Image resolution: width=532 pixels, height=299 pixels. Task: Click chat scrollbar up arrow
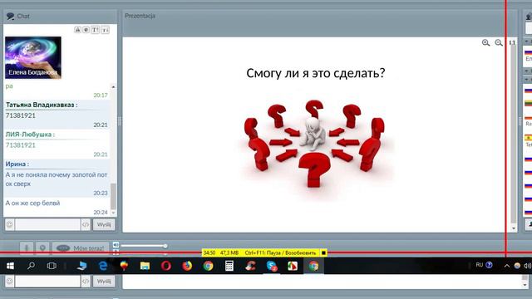pyautogui.click(x=113, y=87)
